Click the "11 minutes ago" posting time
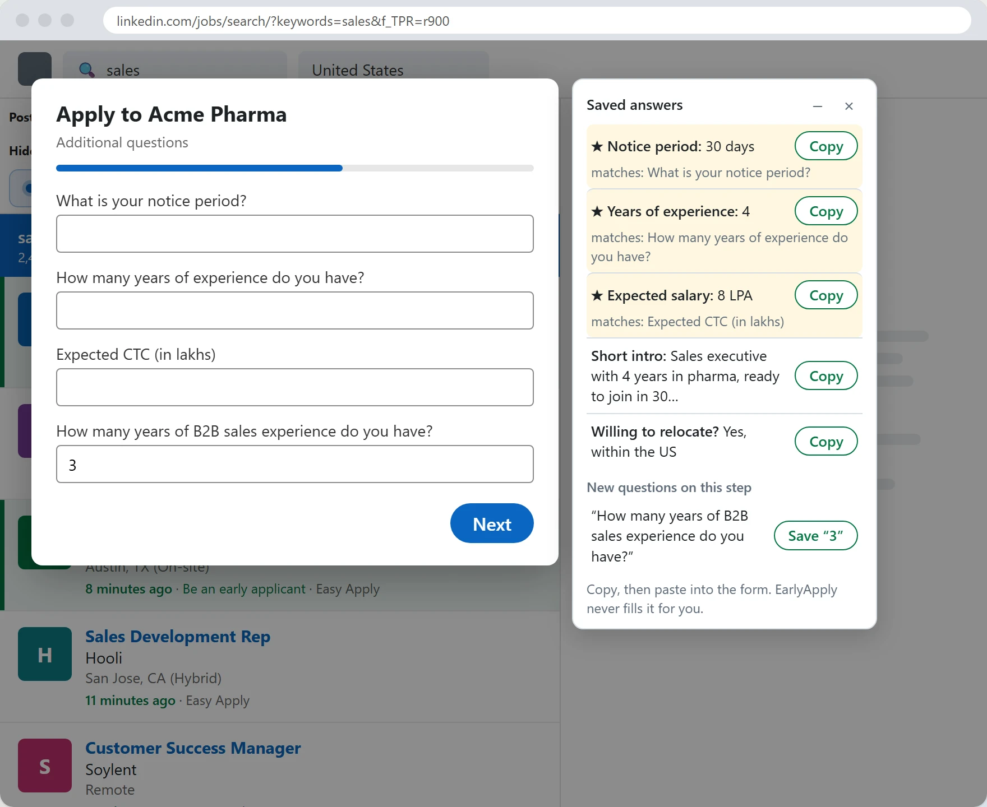This screenshot has width=987, height=807. [x=130, y=701]
